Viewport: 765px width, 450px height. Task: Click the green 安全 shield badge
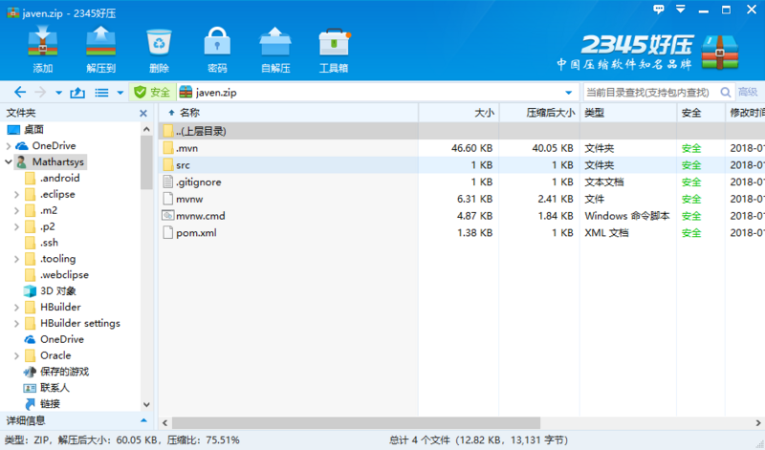152,92
